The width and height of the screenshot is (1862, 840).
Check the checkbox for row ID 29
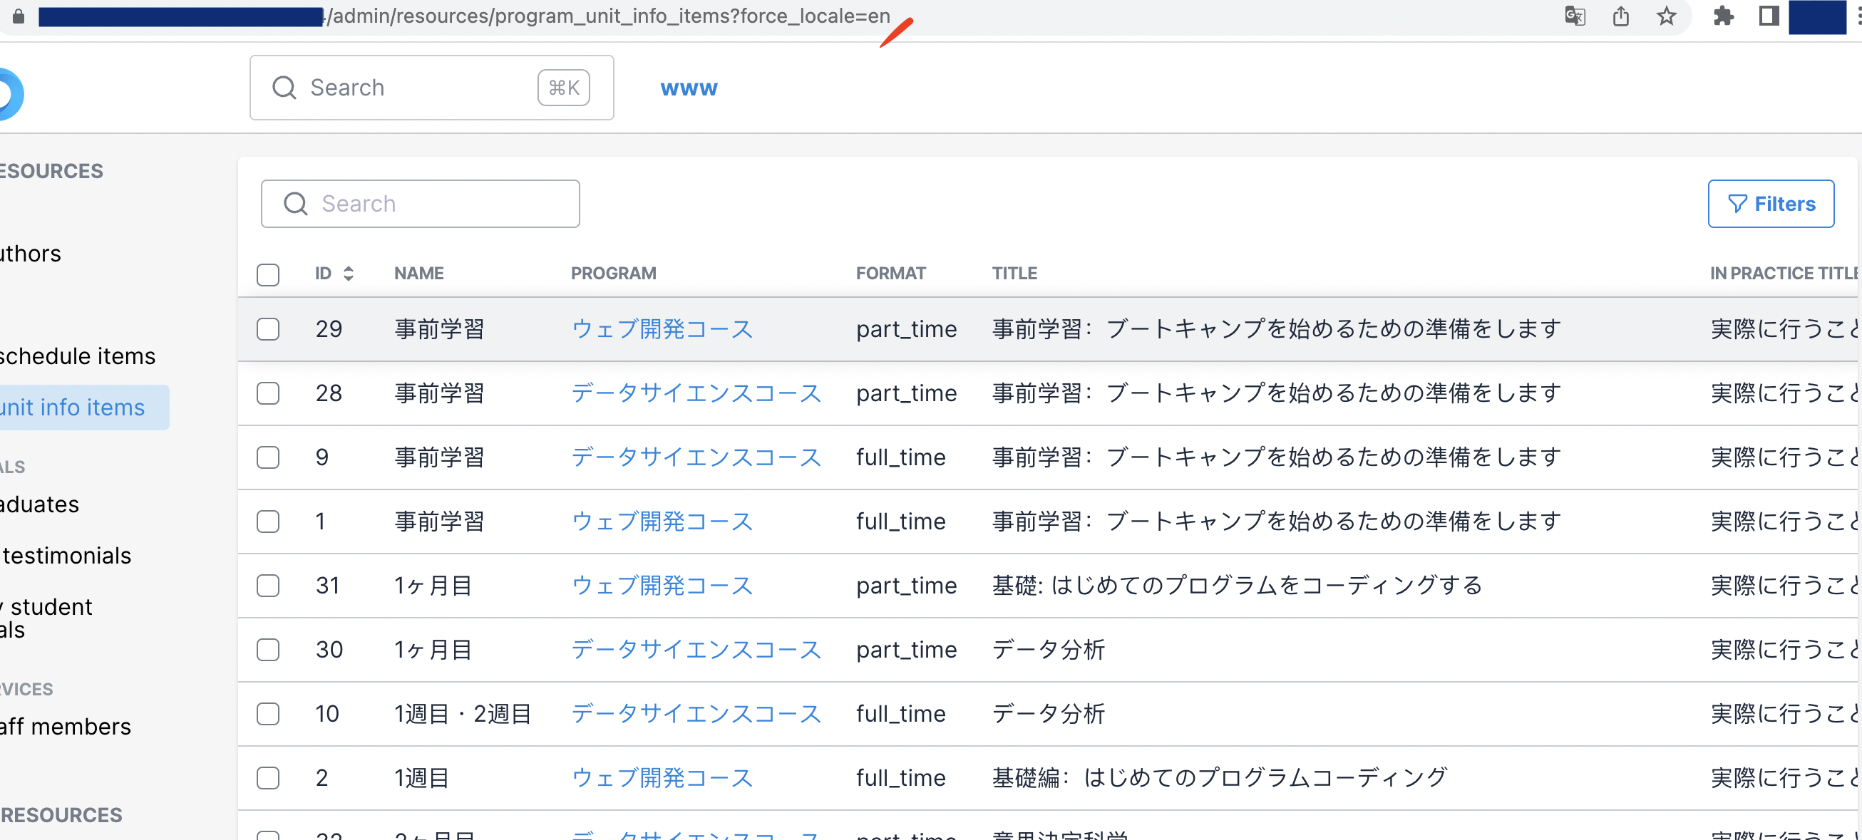[x=268, y=329]
